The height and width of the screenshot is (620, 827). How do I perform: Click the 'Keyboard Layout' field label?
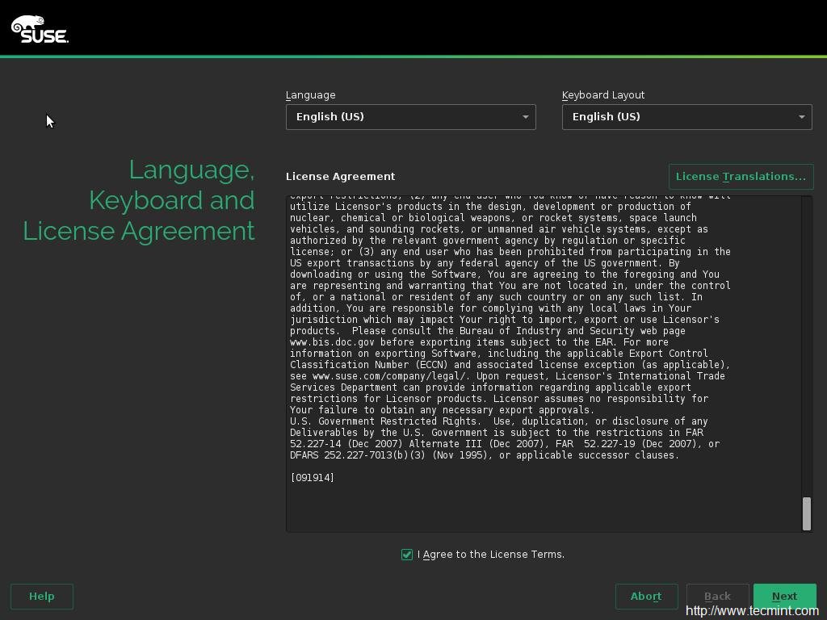603,94
